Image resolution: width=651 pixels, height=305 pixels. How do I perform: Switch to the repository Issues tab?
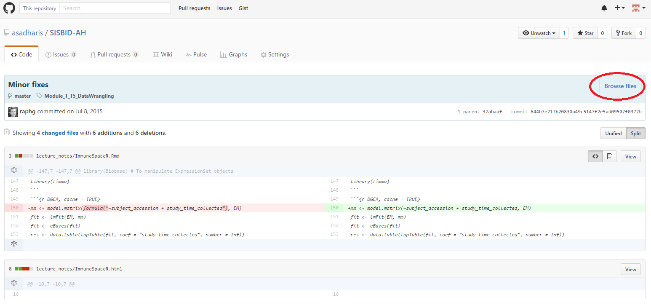(x=61, y=54)
